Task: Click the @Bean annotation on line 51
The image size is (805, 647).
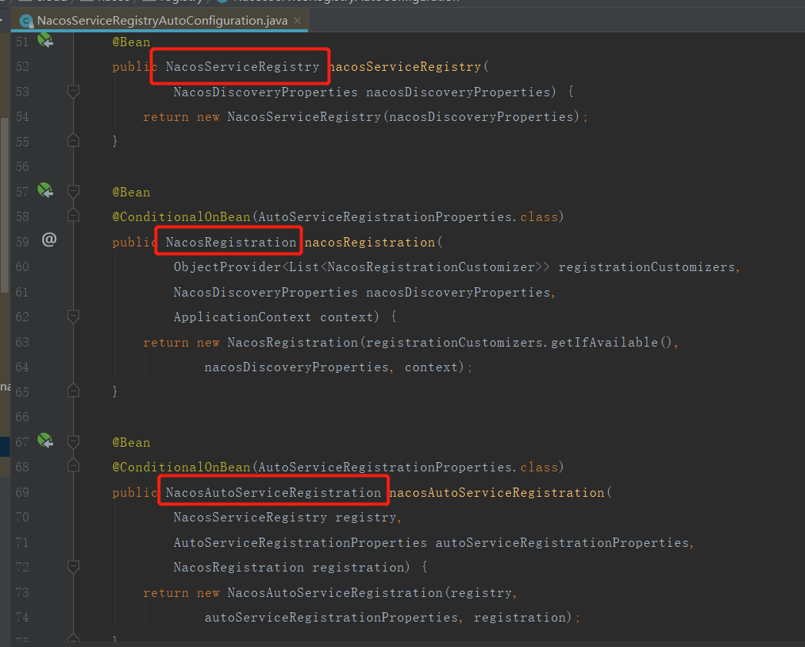Action: pos(131,42)
